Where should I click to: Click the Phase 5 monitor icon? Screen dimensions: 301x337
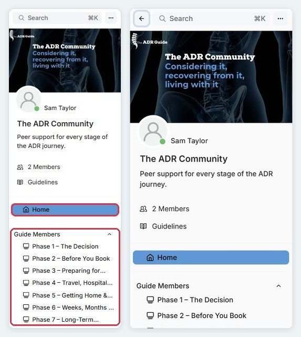click(26, 295)
